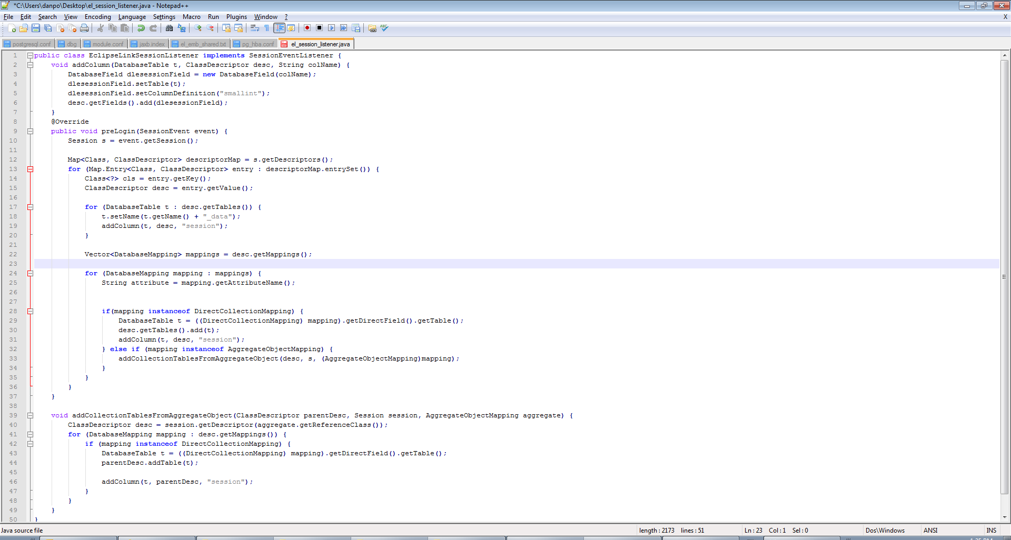This screenshot has height=540, width=1011.
Task: Click the Save All toolbar icon
Action: [48, 28]
